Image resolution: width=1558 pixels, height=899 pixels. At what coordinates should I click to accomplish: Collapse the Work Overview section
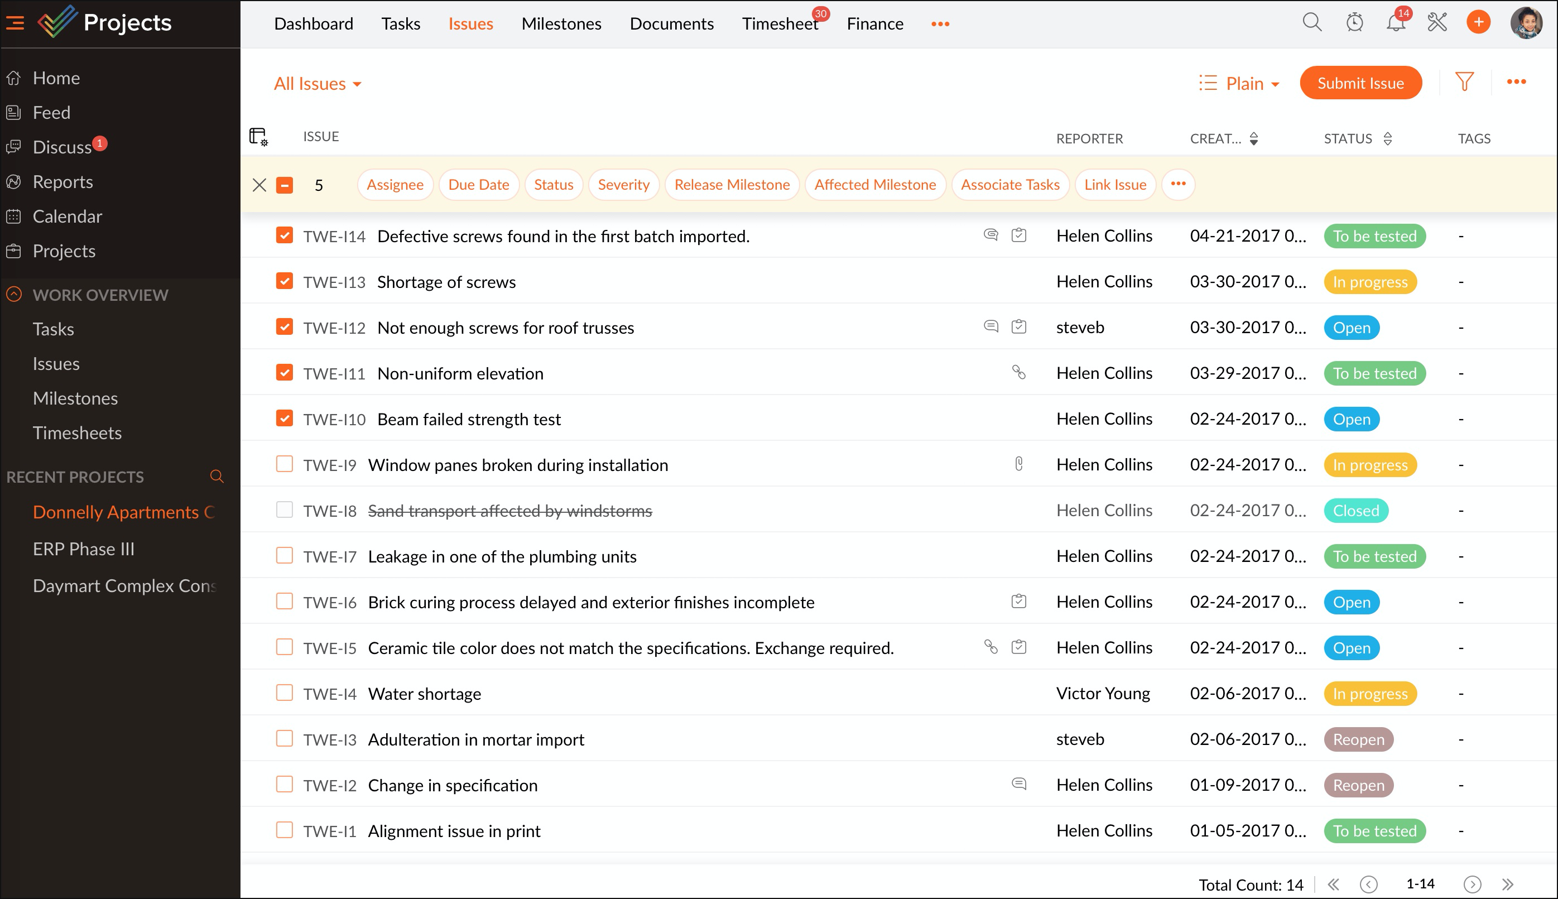14,295
